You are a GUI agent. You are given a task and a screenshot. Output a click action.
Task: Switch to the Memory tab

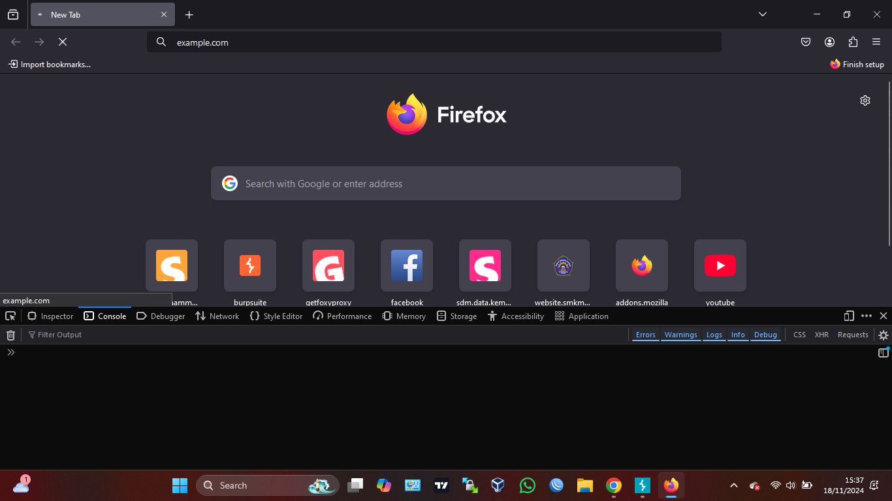pyautogui.click(x=404, y=316)
